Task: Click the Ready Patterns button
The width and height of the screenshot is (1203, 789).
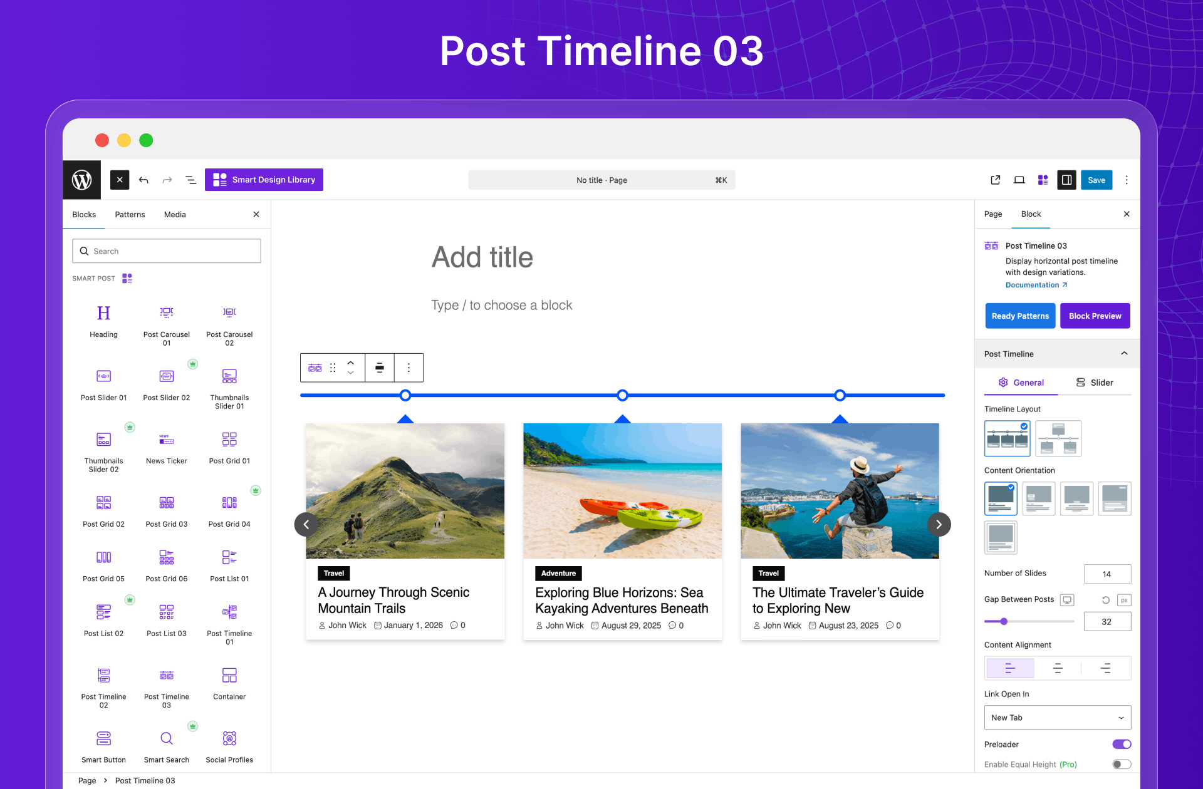Action: coord(1020,316)
